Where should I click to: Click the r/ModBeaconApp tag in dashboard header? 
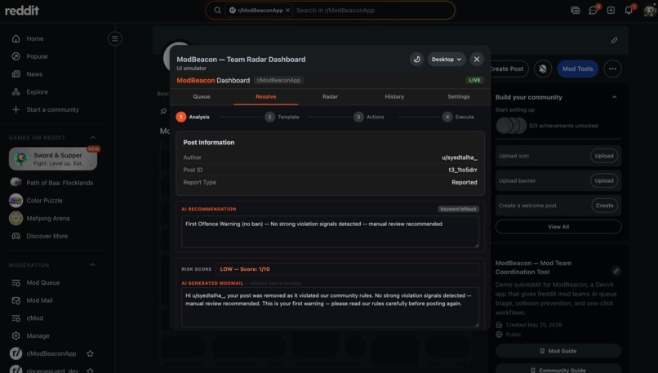point(278,80)
